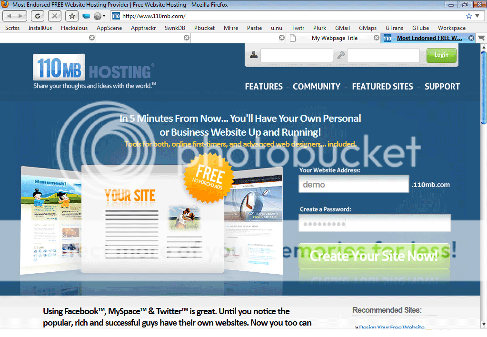
Task: Open the Twitr bookmark
Action: 298,28
